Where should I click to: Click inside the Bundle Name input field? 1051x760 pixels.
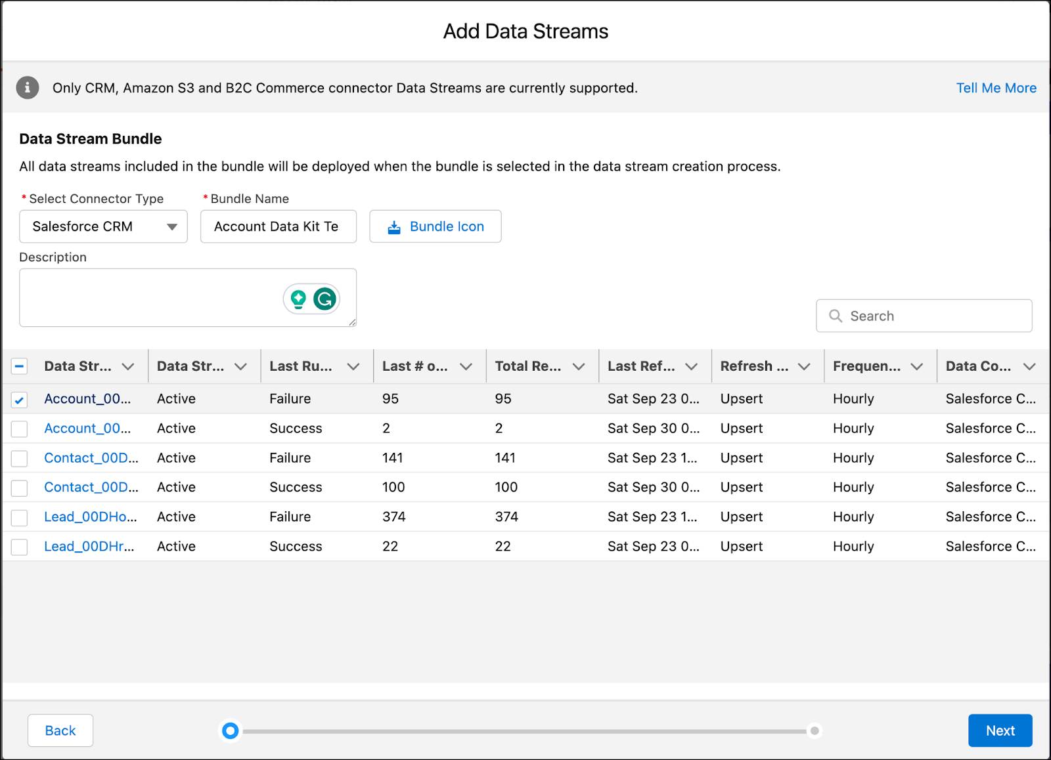278,226
